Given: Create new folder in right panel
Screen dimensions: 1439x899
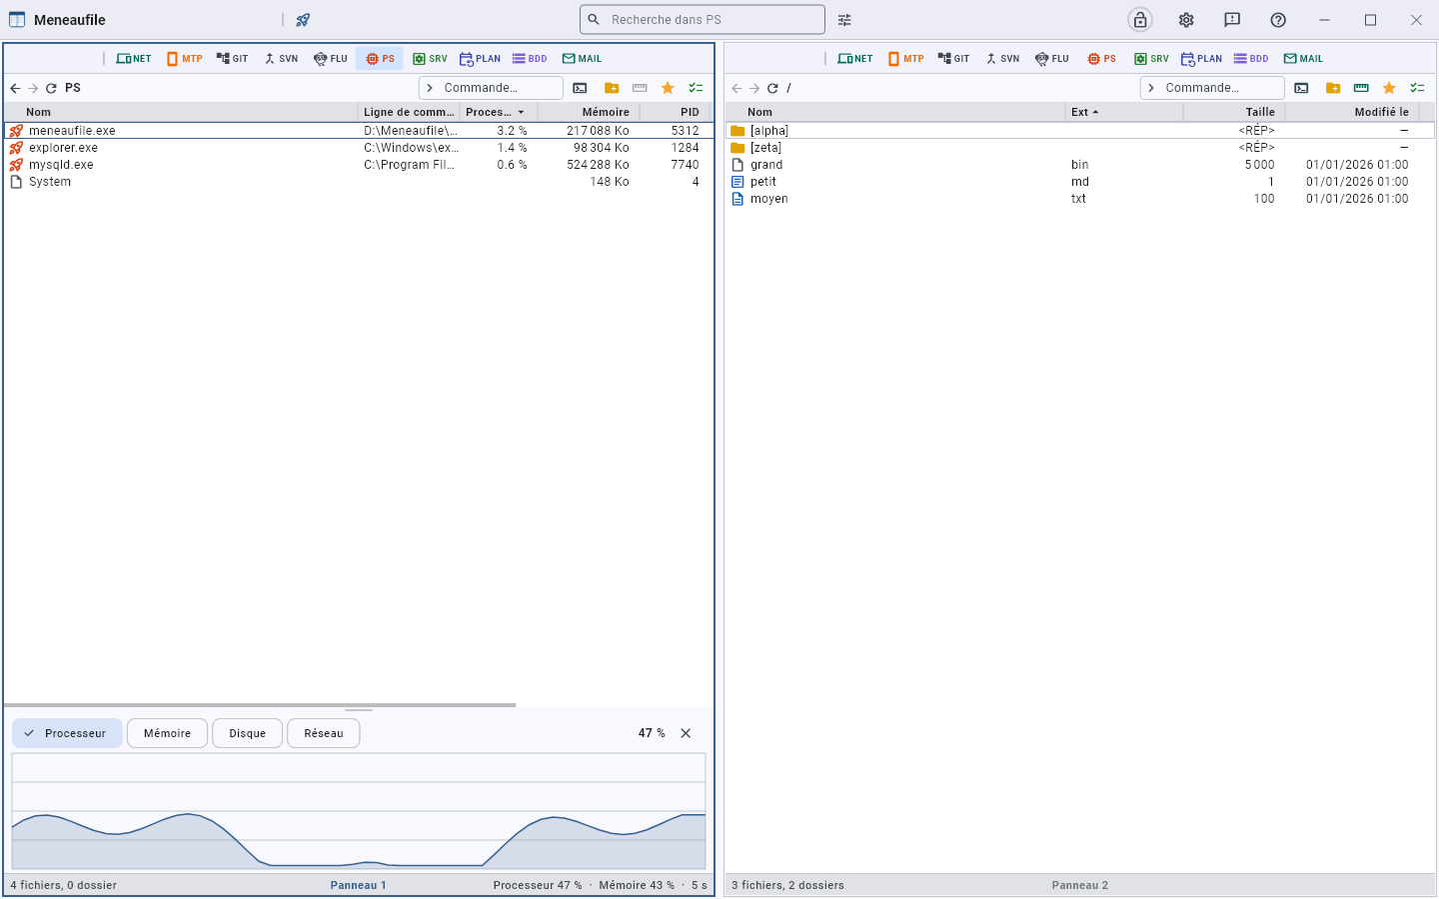Looking at the screenshot, I should (1333, 88).
